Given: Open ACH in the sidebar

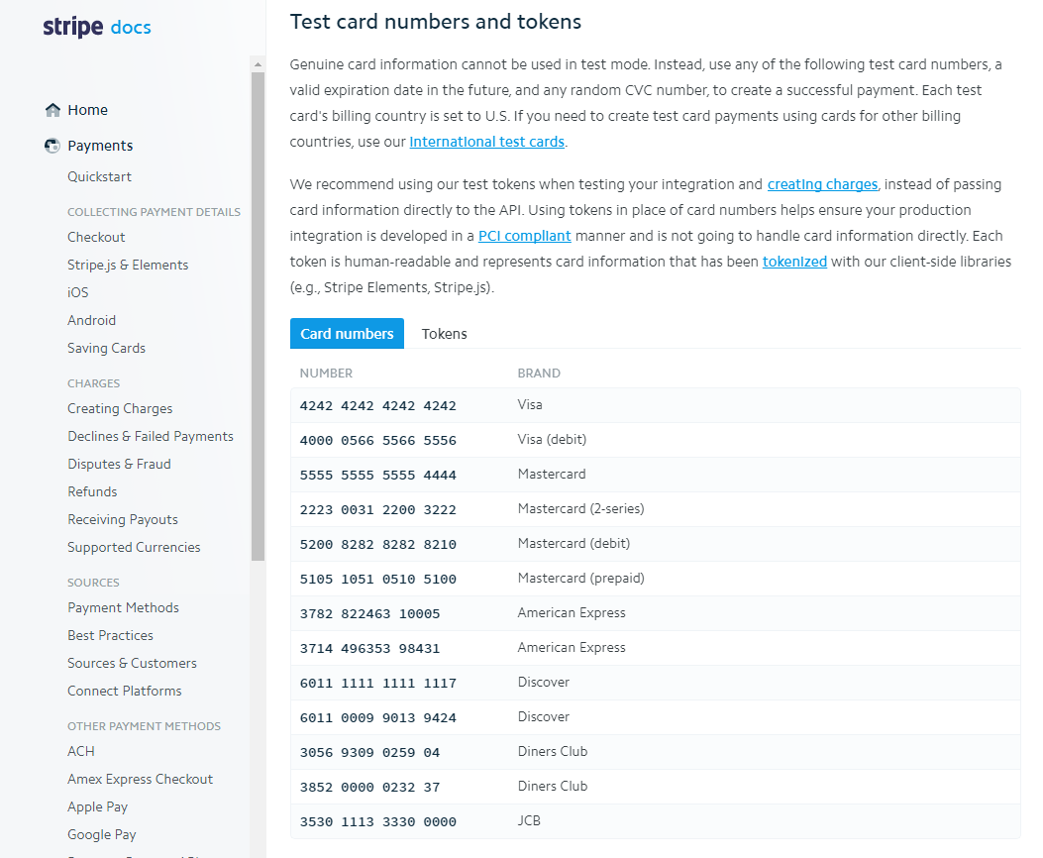Looking at the screenshot, I should click(x=81, y=752).
